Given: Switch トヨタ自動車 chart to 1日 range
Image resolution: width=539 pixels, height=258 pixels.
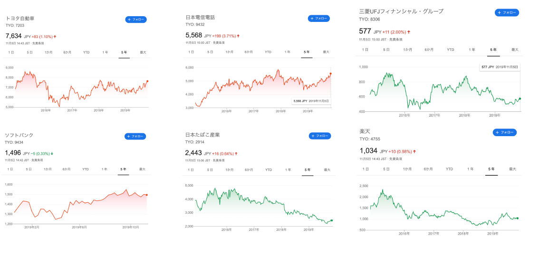Looking at the screenshot, I should pyautogui.click(x=10, y=52).
